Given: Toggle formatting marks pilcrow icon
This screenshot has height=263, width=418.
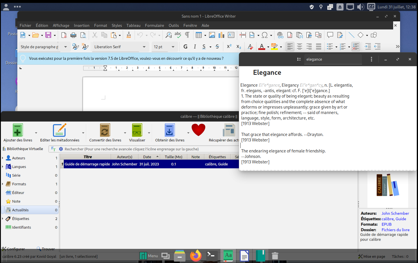Looking at the screenshot, I should tap(187, 35).
